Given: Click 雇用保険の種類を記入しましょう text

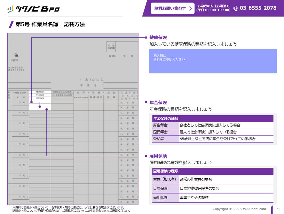Looking at the screenshot, I should point(181,163).
